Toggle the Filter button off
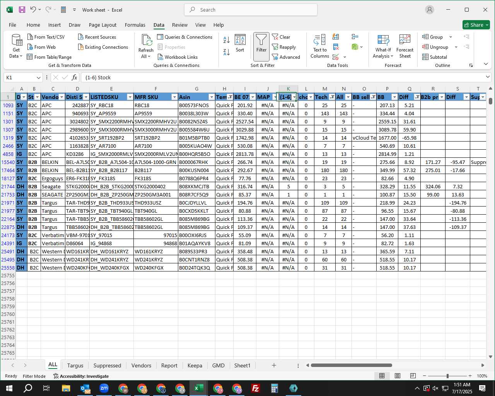 261,46
